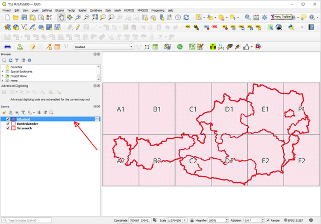Click the Zoom In magnifier tool
The width and height of the screenshot is (321, 224).
tap(78, 17)
